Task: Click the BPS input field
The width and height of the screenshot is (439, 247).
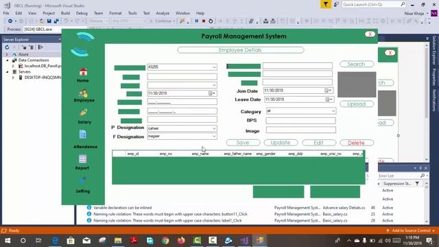Action: [300, 121]
